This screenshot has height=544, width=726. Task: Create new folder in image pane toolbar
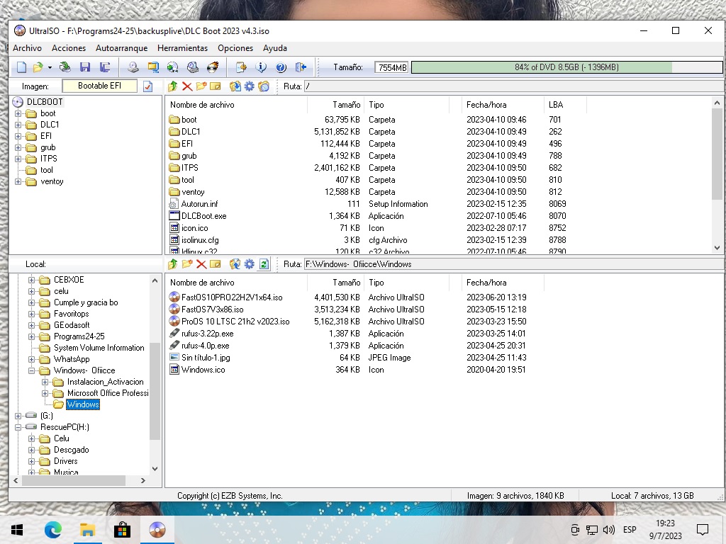[201, 86]
